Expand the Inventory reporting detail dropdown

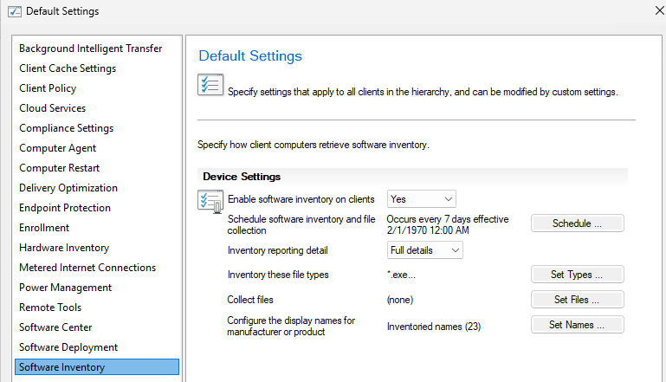click(x=424, y=250)
